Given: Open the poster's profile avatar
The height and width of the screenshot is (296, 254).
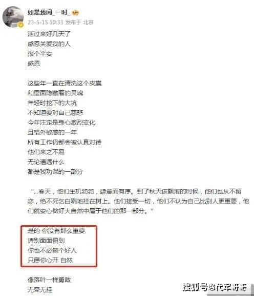Looking at the screenshot, I should click(x=13, y=17).
